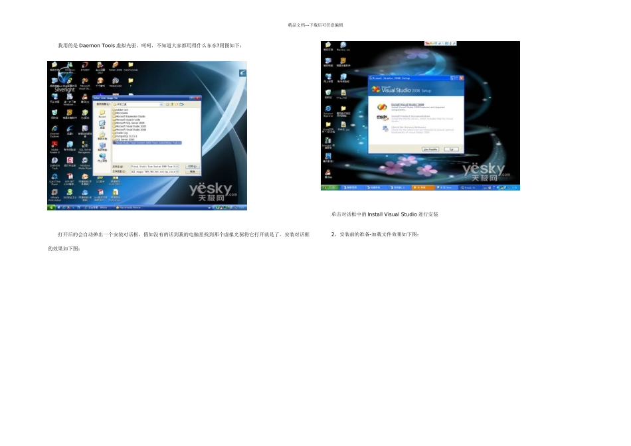This screenshot has width=631, height=446.
Task: Click Create New Folder icon in file dialog
Action: (x=176, y=105)
